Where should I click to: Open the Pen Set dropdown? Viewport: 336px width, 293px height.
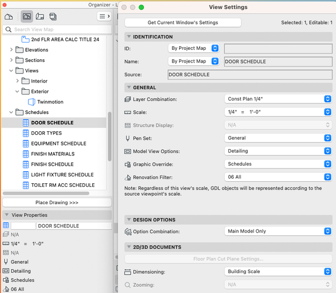point(278,138)
